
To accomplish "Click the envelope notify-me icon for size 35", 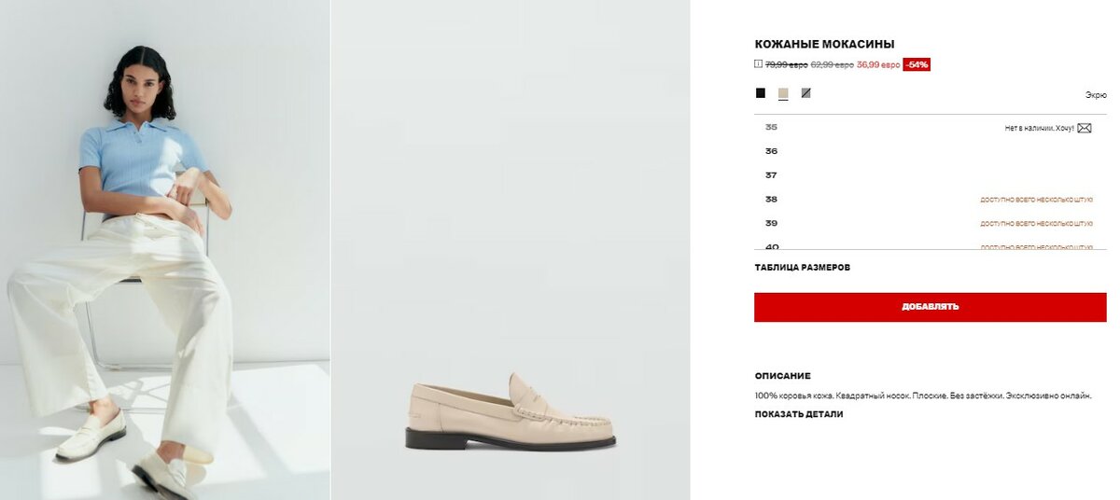I will [x=1084, y=128].
